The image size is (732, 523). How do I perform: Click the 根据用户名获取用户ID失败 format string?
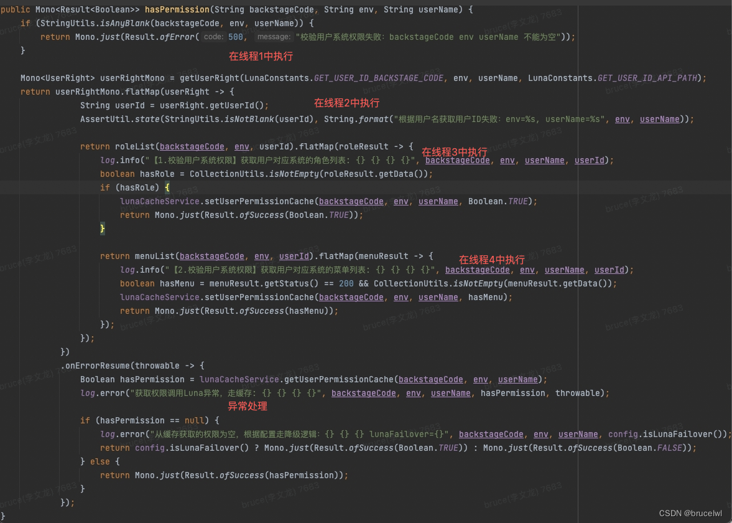click(x=499, y=119)
